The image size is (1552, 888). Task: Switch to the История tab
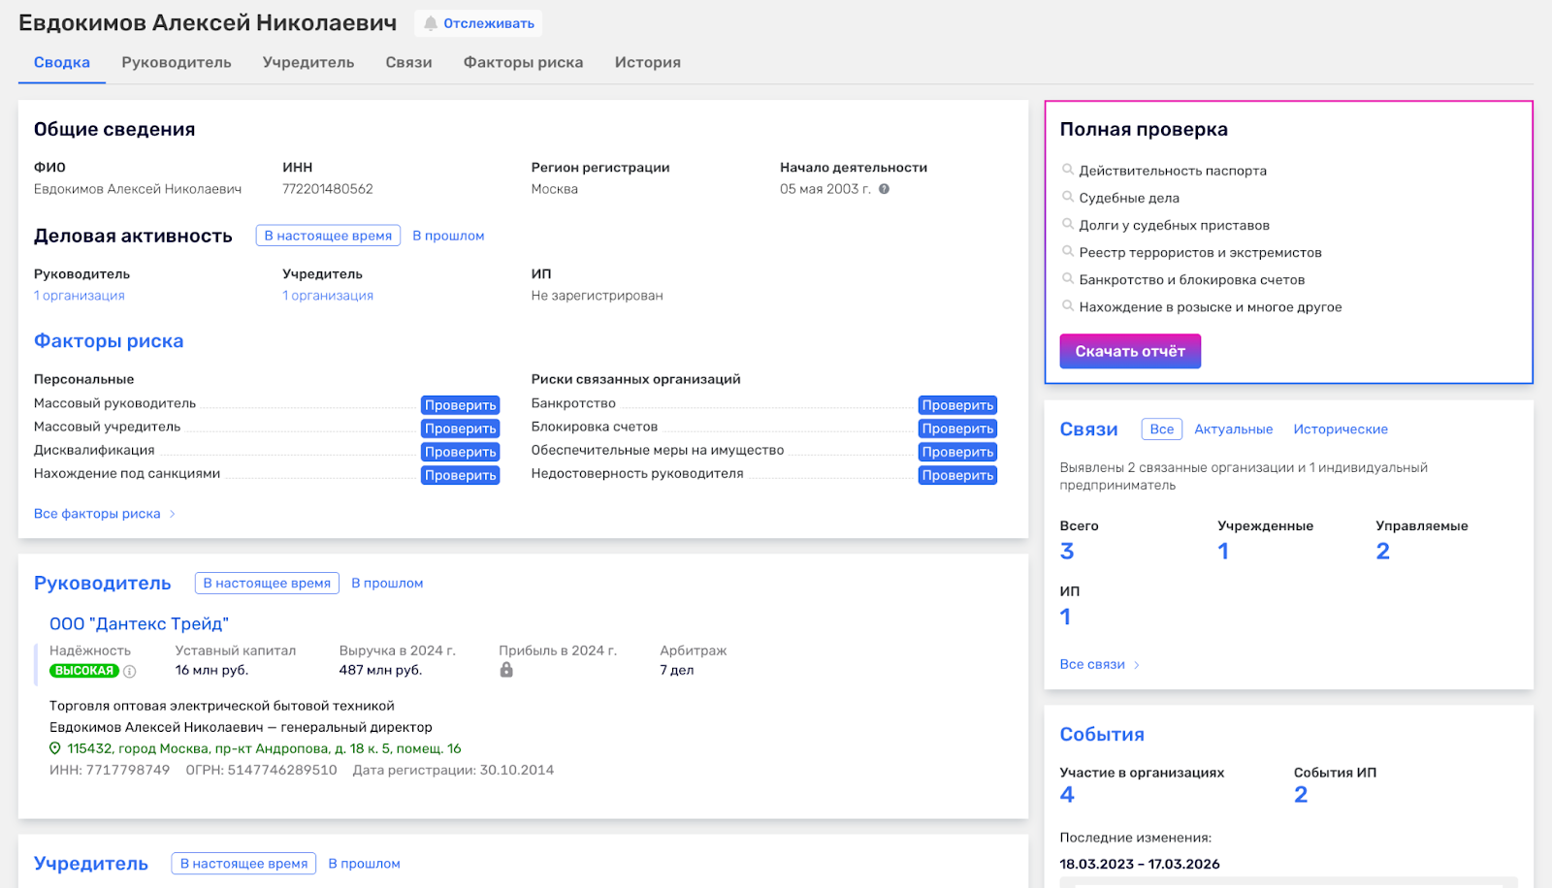coord(647,63)
